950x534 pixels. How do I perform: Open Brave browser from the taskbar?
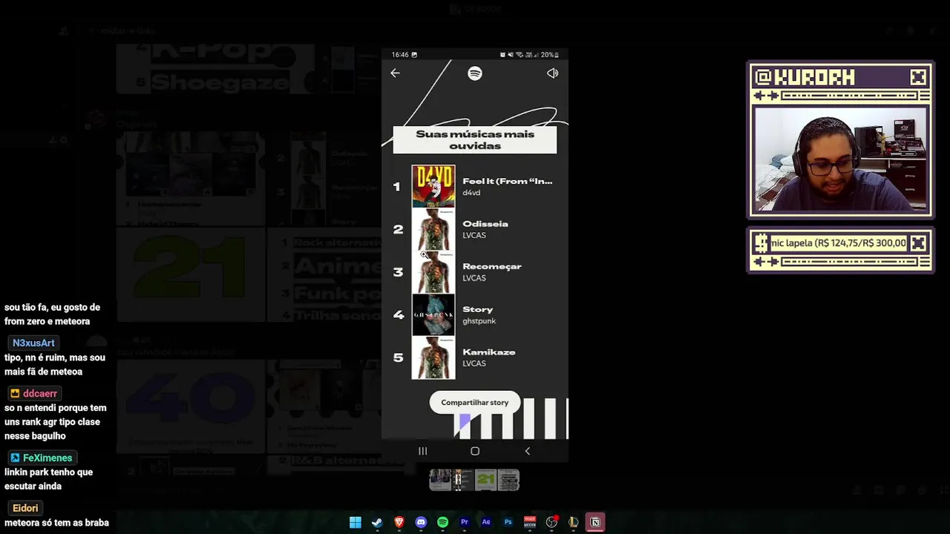(x=399, y=522)
